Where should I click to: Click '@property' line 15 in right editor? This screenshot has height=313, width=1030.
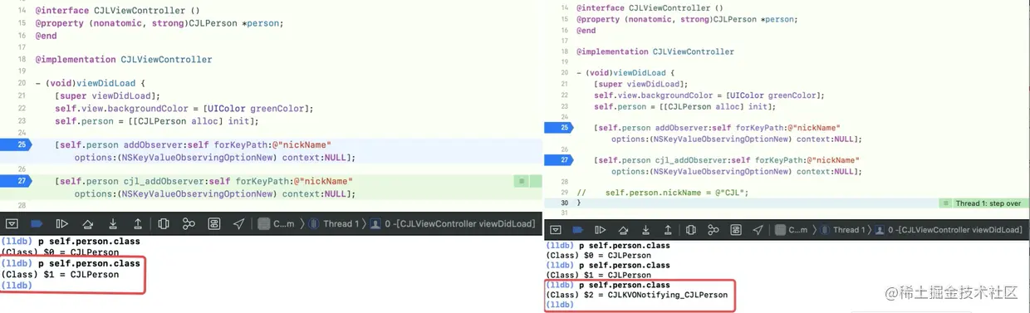click(x=687, y=19)
